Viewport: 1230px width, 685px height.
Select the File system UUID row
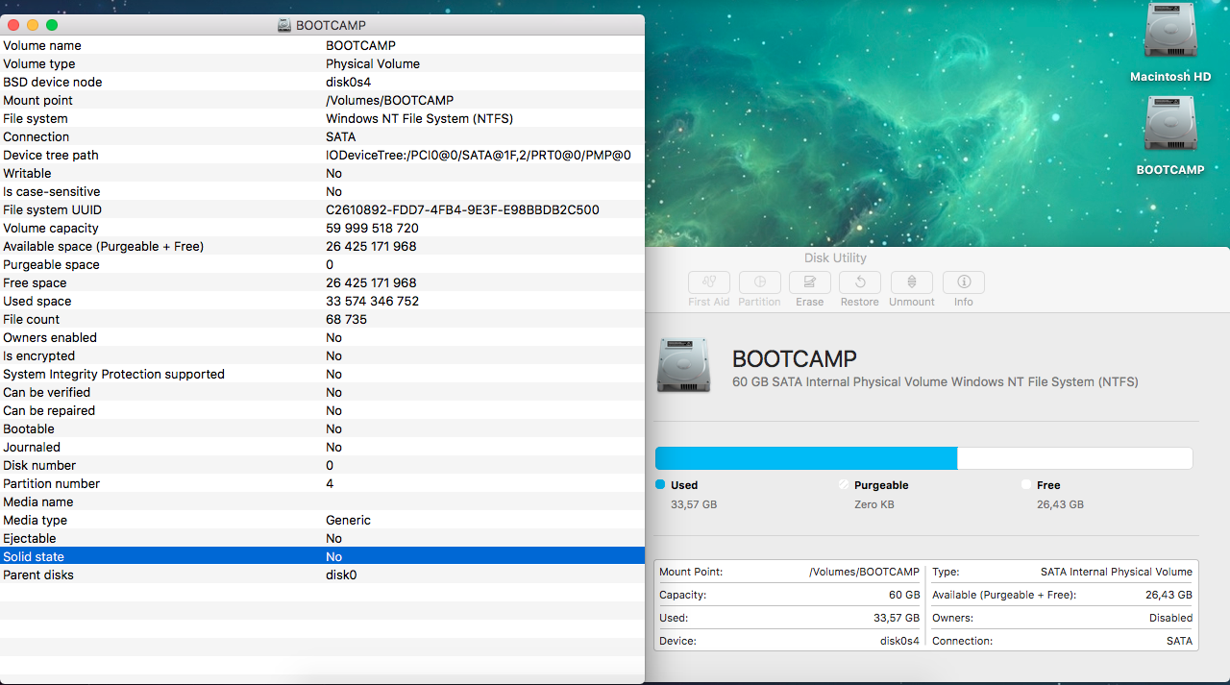click(322, 209)
